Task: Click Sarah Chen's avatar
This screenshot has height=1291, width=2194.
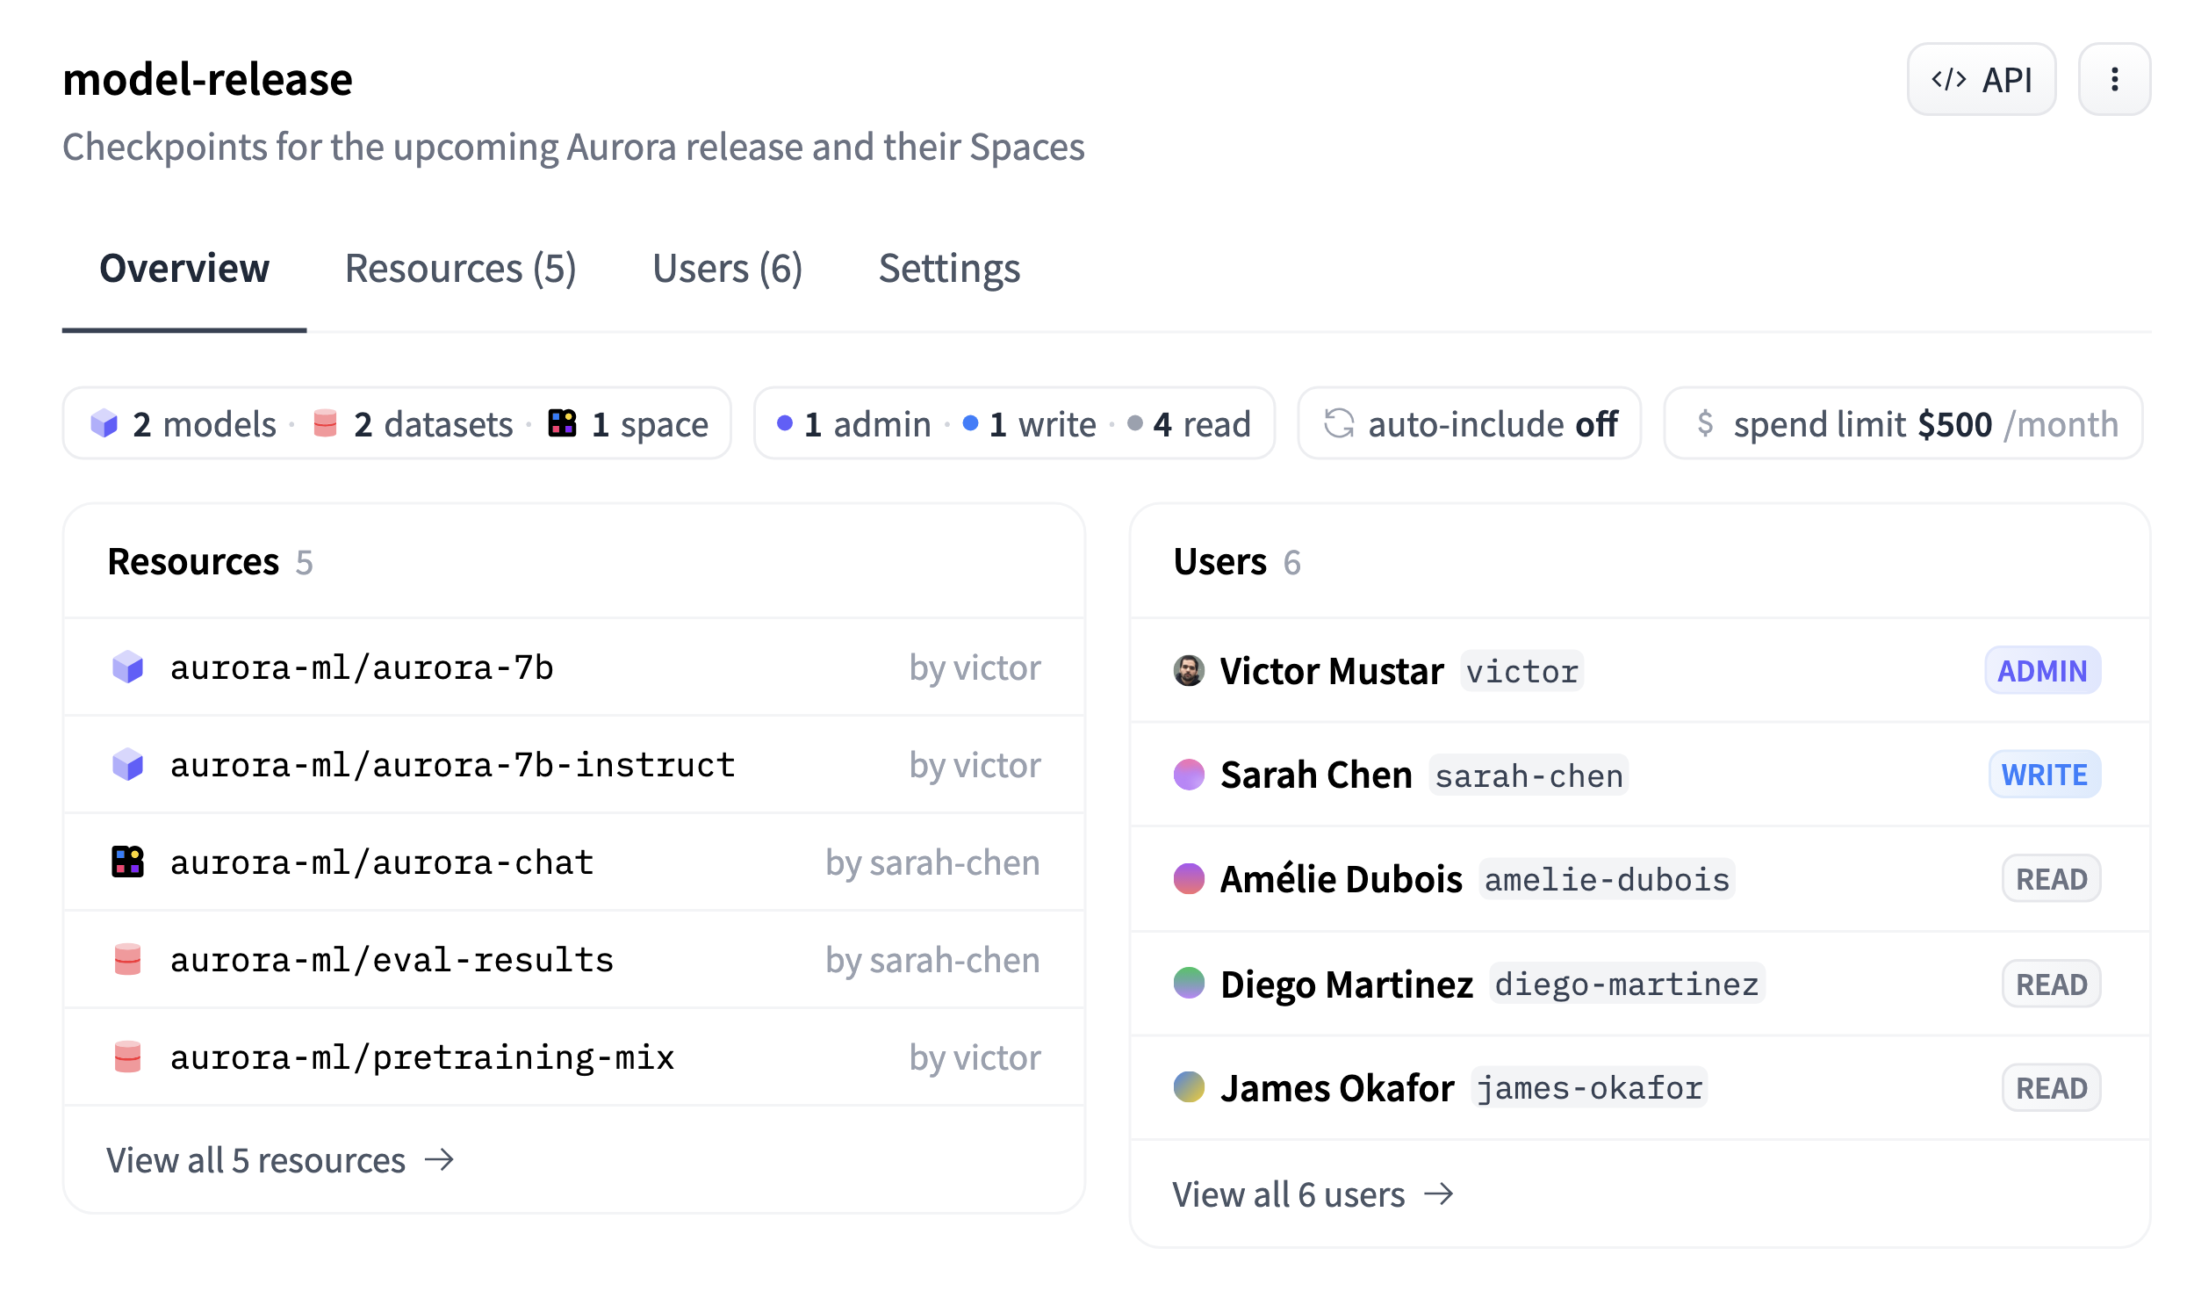Action: [x=1189, y=775]
